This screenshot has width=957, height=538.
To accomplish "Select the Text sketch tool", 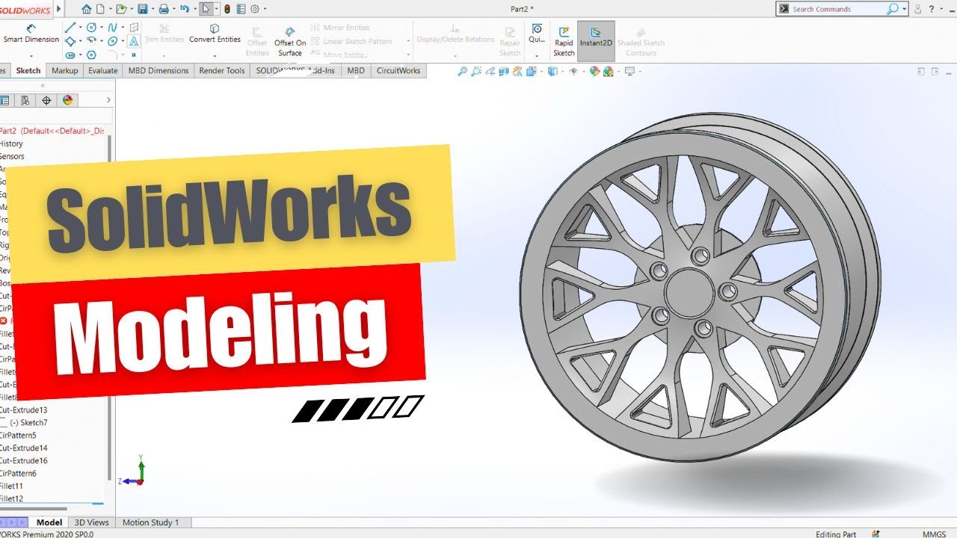I will point(133,41).
